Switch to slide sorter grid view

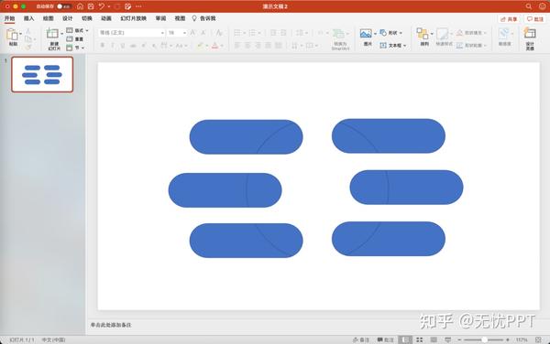click(x=420, y=339)
